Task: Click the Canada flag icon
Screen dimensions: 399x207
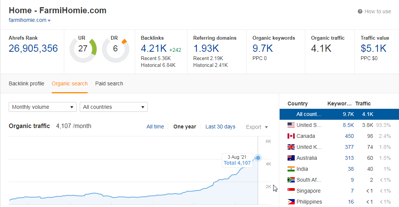Action: click(x=291, y=136)
